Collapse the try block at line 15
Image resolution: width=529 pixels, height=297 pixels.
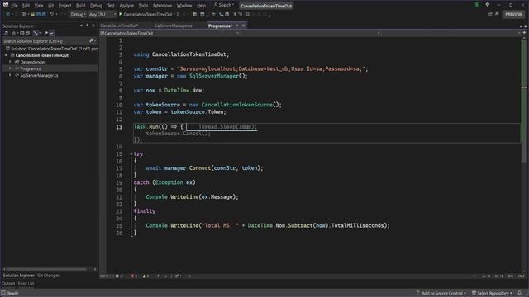coord(131,154)
